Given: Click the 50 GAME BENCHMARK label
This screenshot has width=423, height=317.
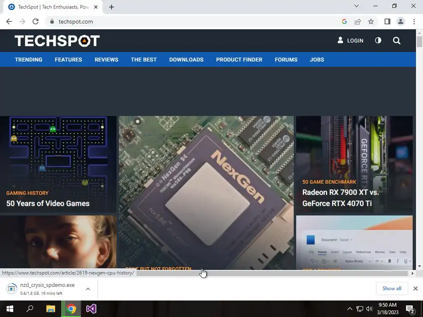Looking at the screenshot, I should click(x=329, y=182).
